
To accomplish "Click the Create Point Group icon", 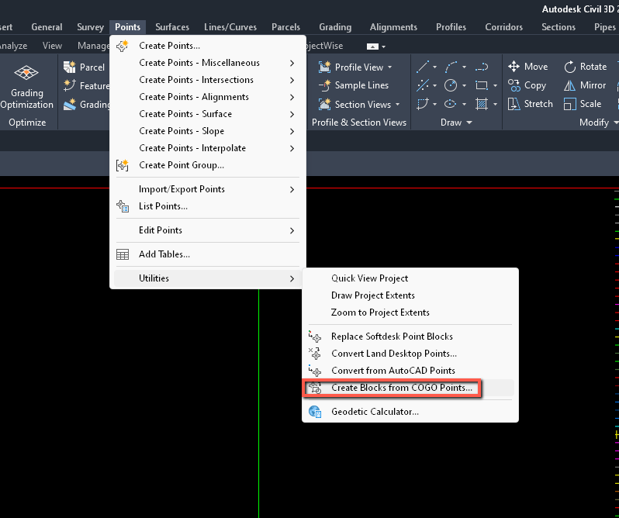I will [x=123, y=165].
